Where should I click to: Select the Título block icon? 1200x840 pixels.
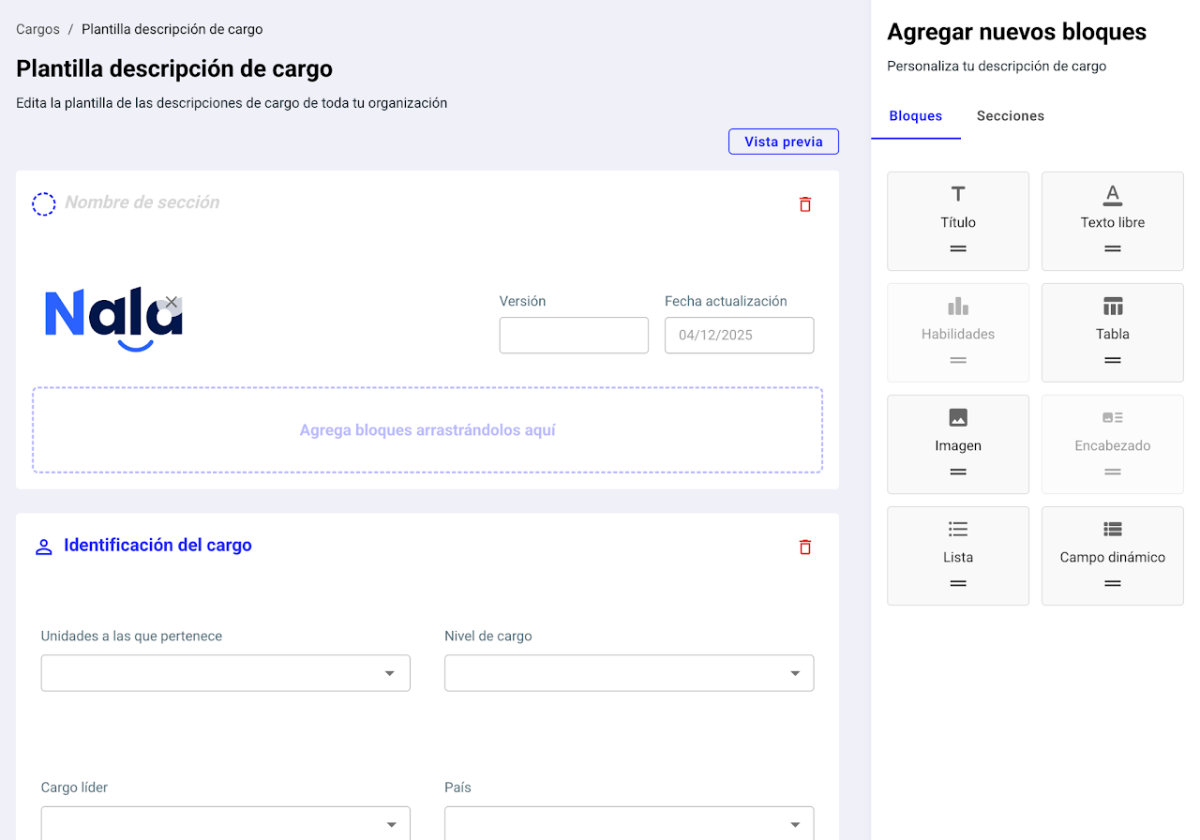click(958, 195)
